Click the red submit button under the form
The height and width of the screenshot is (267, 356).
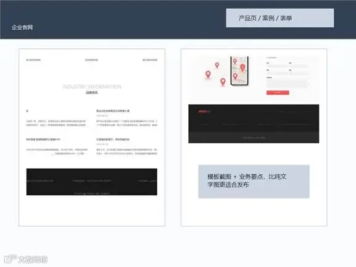[x=278, y=92]
